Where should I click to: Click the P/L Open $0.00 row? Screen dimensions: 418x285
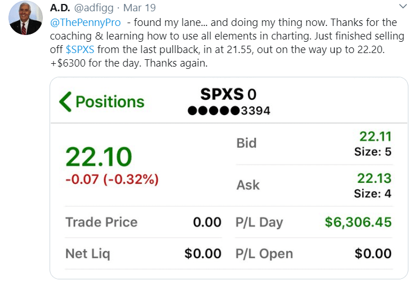tap(314, 253)
